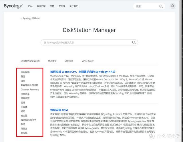This screenshot has width=183, height=142.
Task: Select 常规设置 category in sidebar
Action: pos(25,98)
